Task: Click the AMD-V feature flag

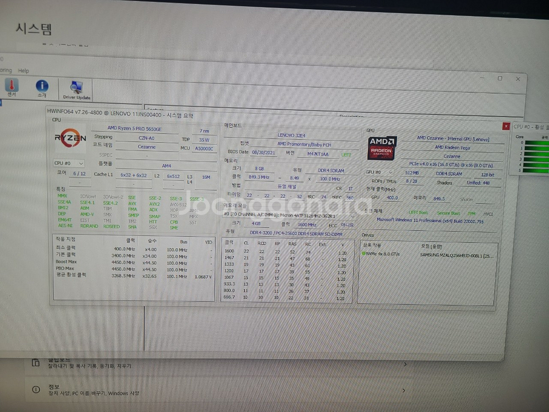Action: tap(87, 214)
